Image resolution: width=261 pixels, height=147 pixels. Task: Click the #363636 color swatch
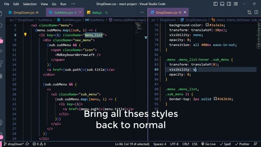click(x=215, y=99)
